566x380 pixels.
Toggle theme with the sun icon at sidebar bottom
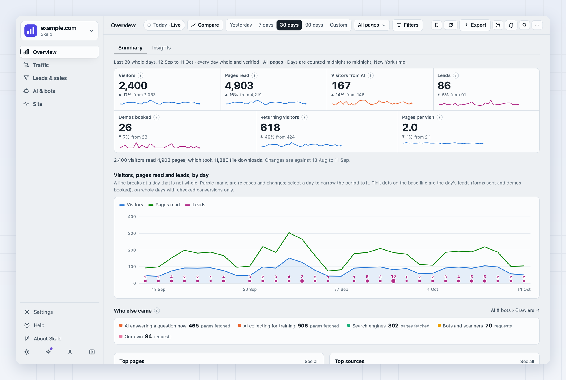[27, 352]
